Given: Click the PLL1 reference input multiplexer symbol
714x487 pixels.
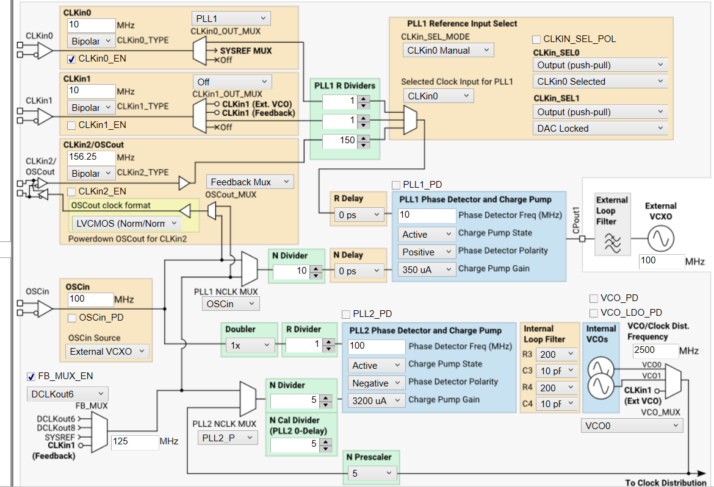Looking at the screenshot, I should coord(410,121).
